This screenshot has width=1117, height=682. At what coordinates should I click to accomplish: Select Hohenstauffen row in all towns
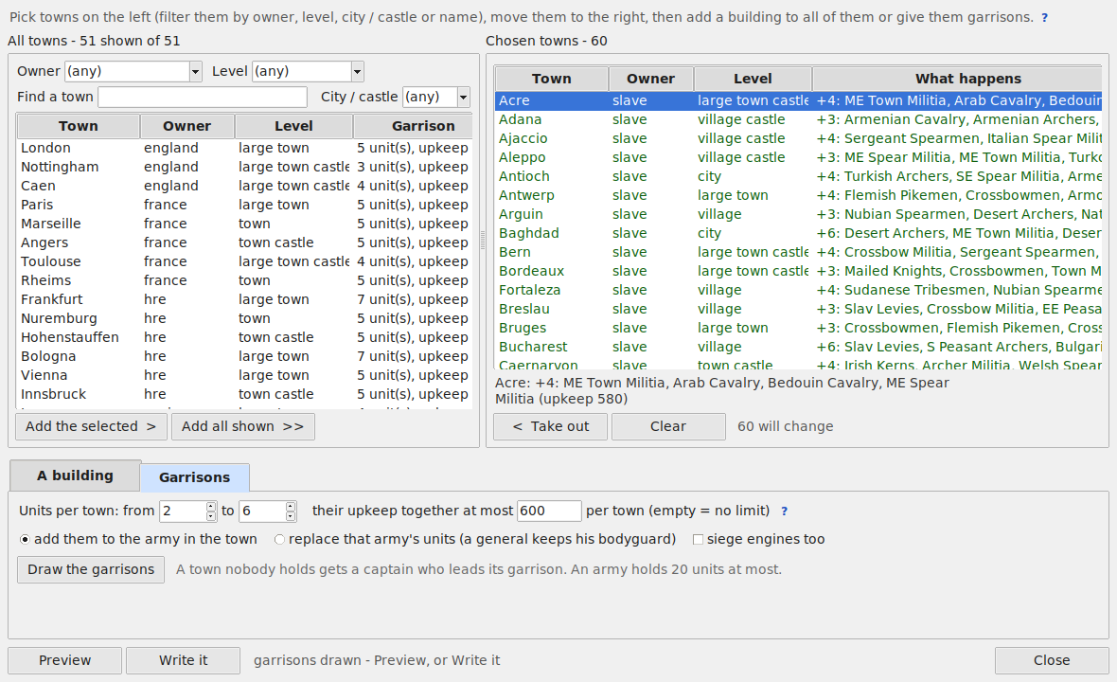[x=244, y=338]
